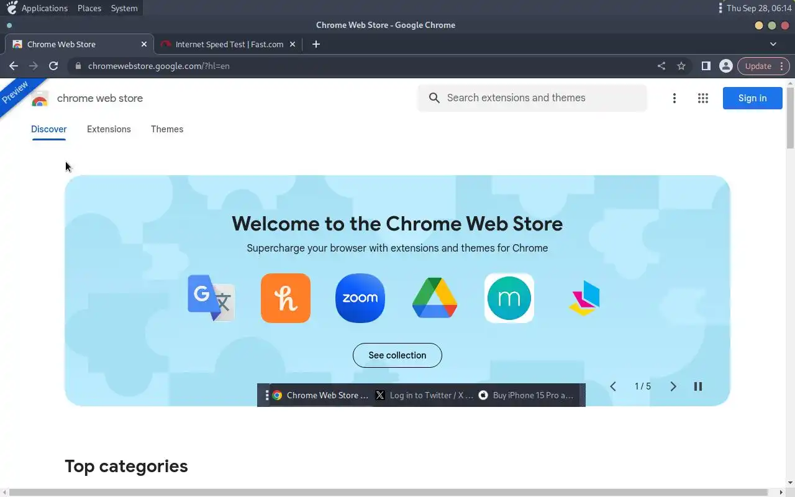This screenshot has height=497, width=795.
Task: Click the Google Drive extension icon
Action: (x=435, y=298)
